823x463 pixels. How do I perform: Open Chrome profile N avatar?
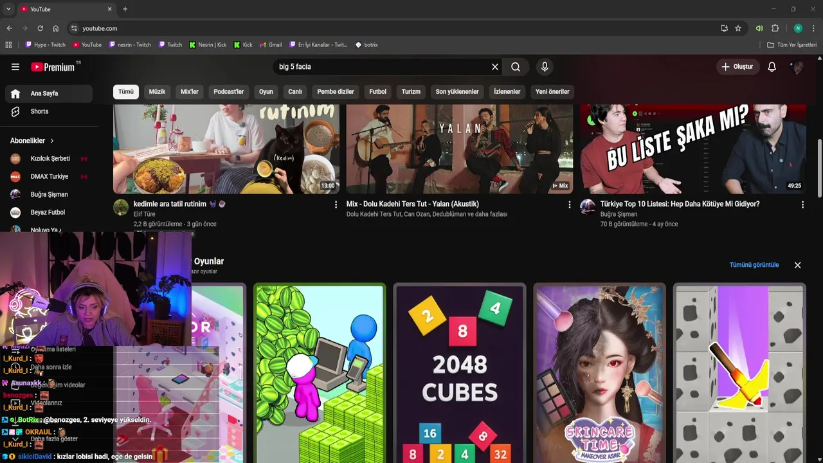(x=798, y=28)
